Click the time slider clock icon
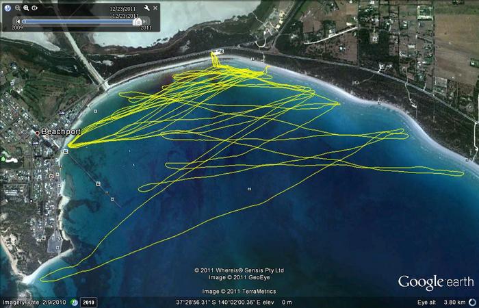 8,8
